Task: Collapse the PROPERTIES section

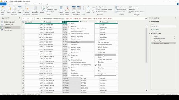Action: pyautogui.click(x=150, y=22)
